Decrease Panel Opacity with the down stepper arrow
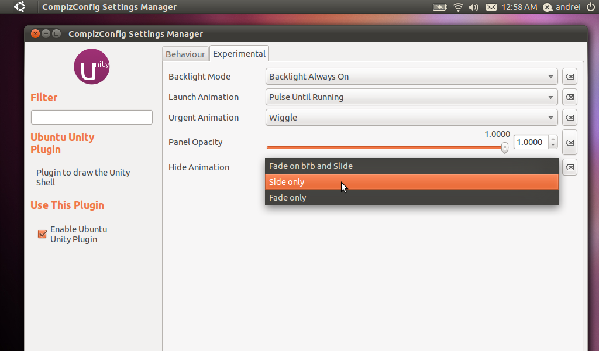This screenshot has width=599, height=351. click(x=553, y=146)
